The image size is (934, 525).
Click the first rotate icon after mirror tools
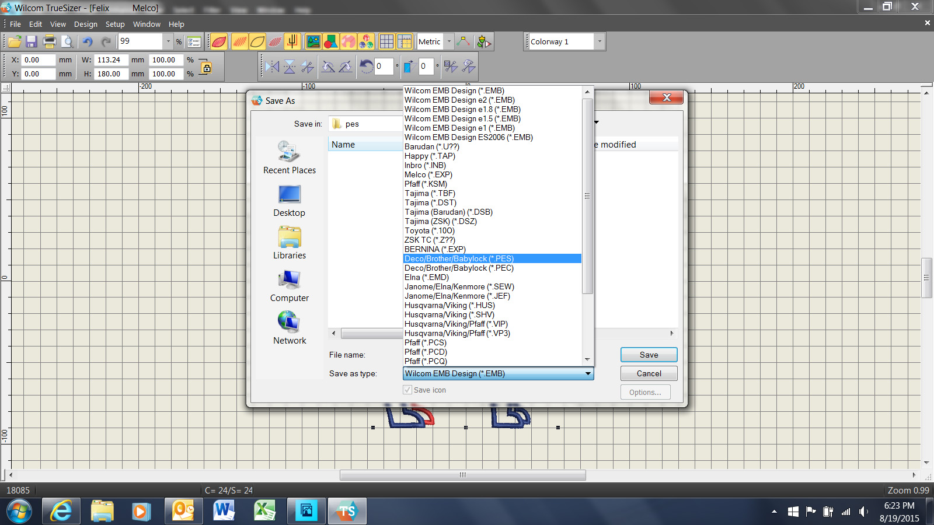(329, 66)
